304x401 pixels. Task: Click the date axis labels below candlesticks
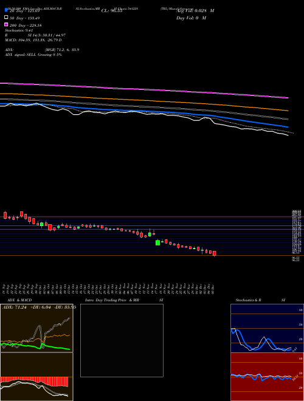click(109, 288)
